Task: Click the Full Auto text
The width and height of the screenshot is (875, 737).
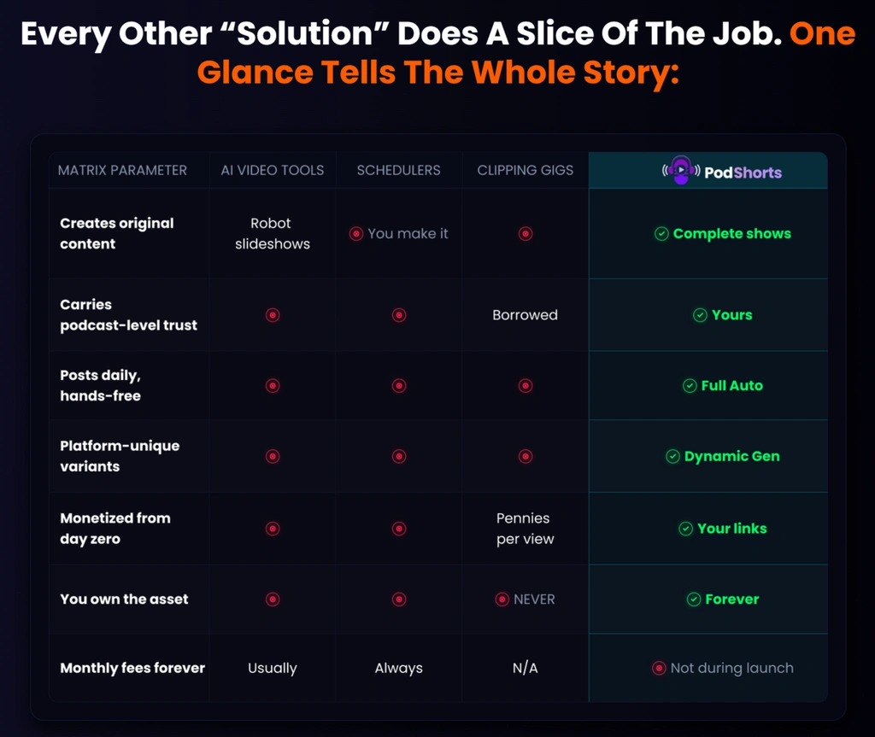Action: (x=732, y=385)
